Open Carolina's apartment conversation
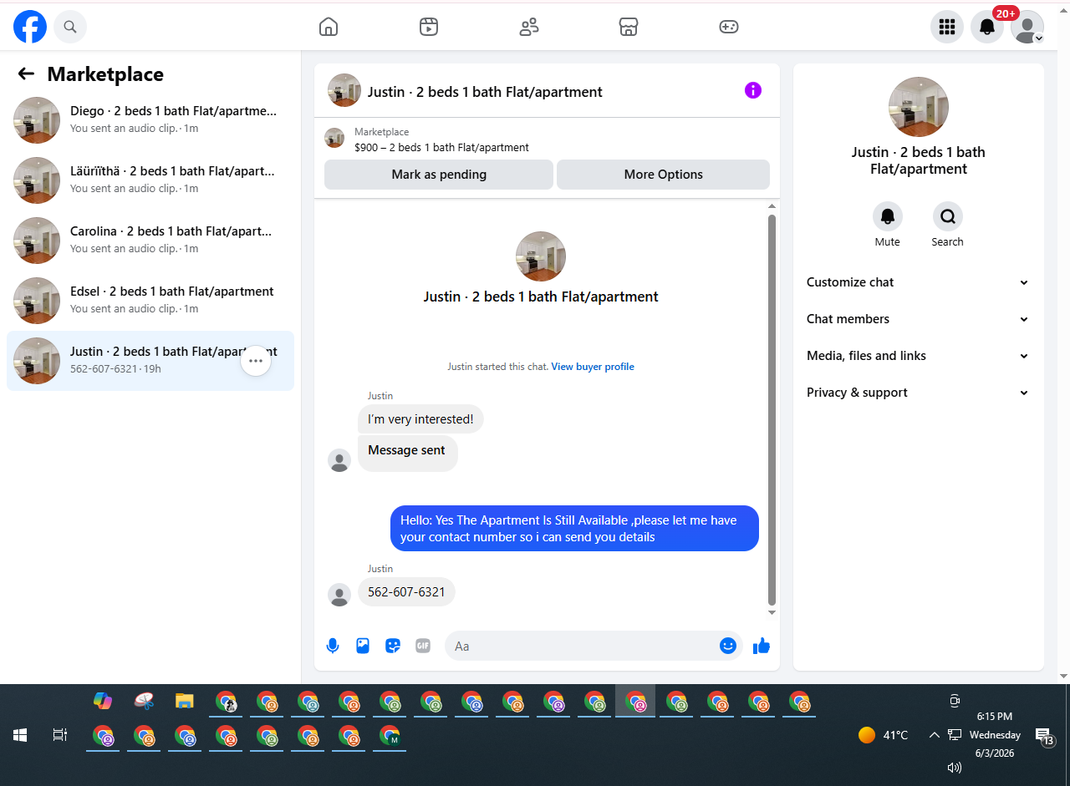 (x=150, y=241)
